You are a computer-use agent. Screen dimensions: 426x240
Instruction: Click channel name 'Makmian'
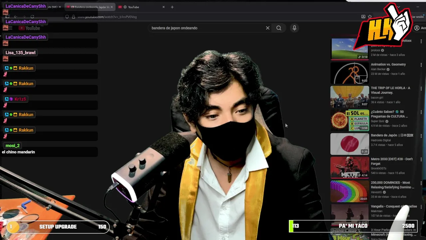coord(377,211)
